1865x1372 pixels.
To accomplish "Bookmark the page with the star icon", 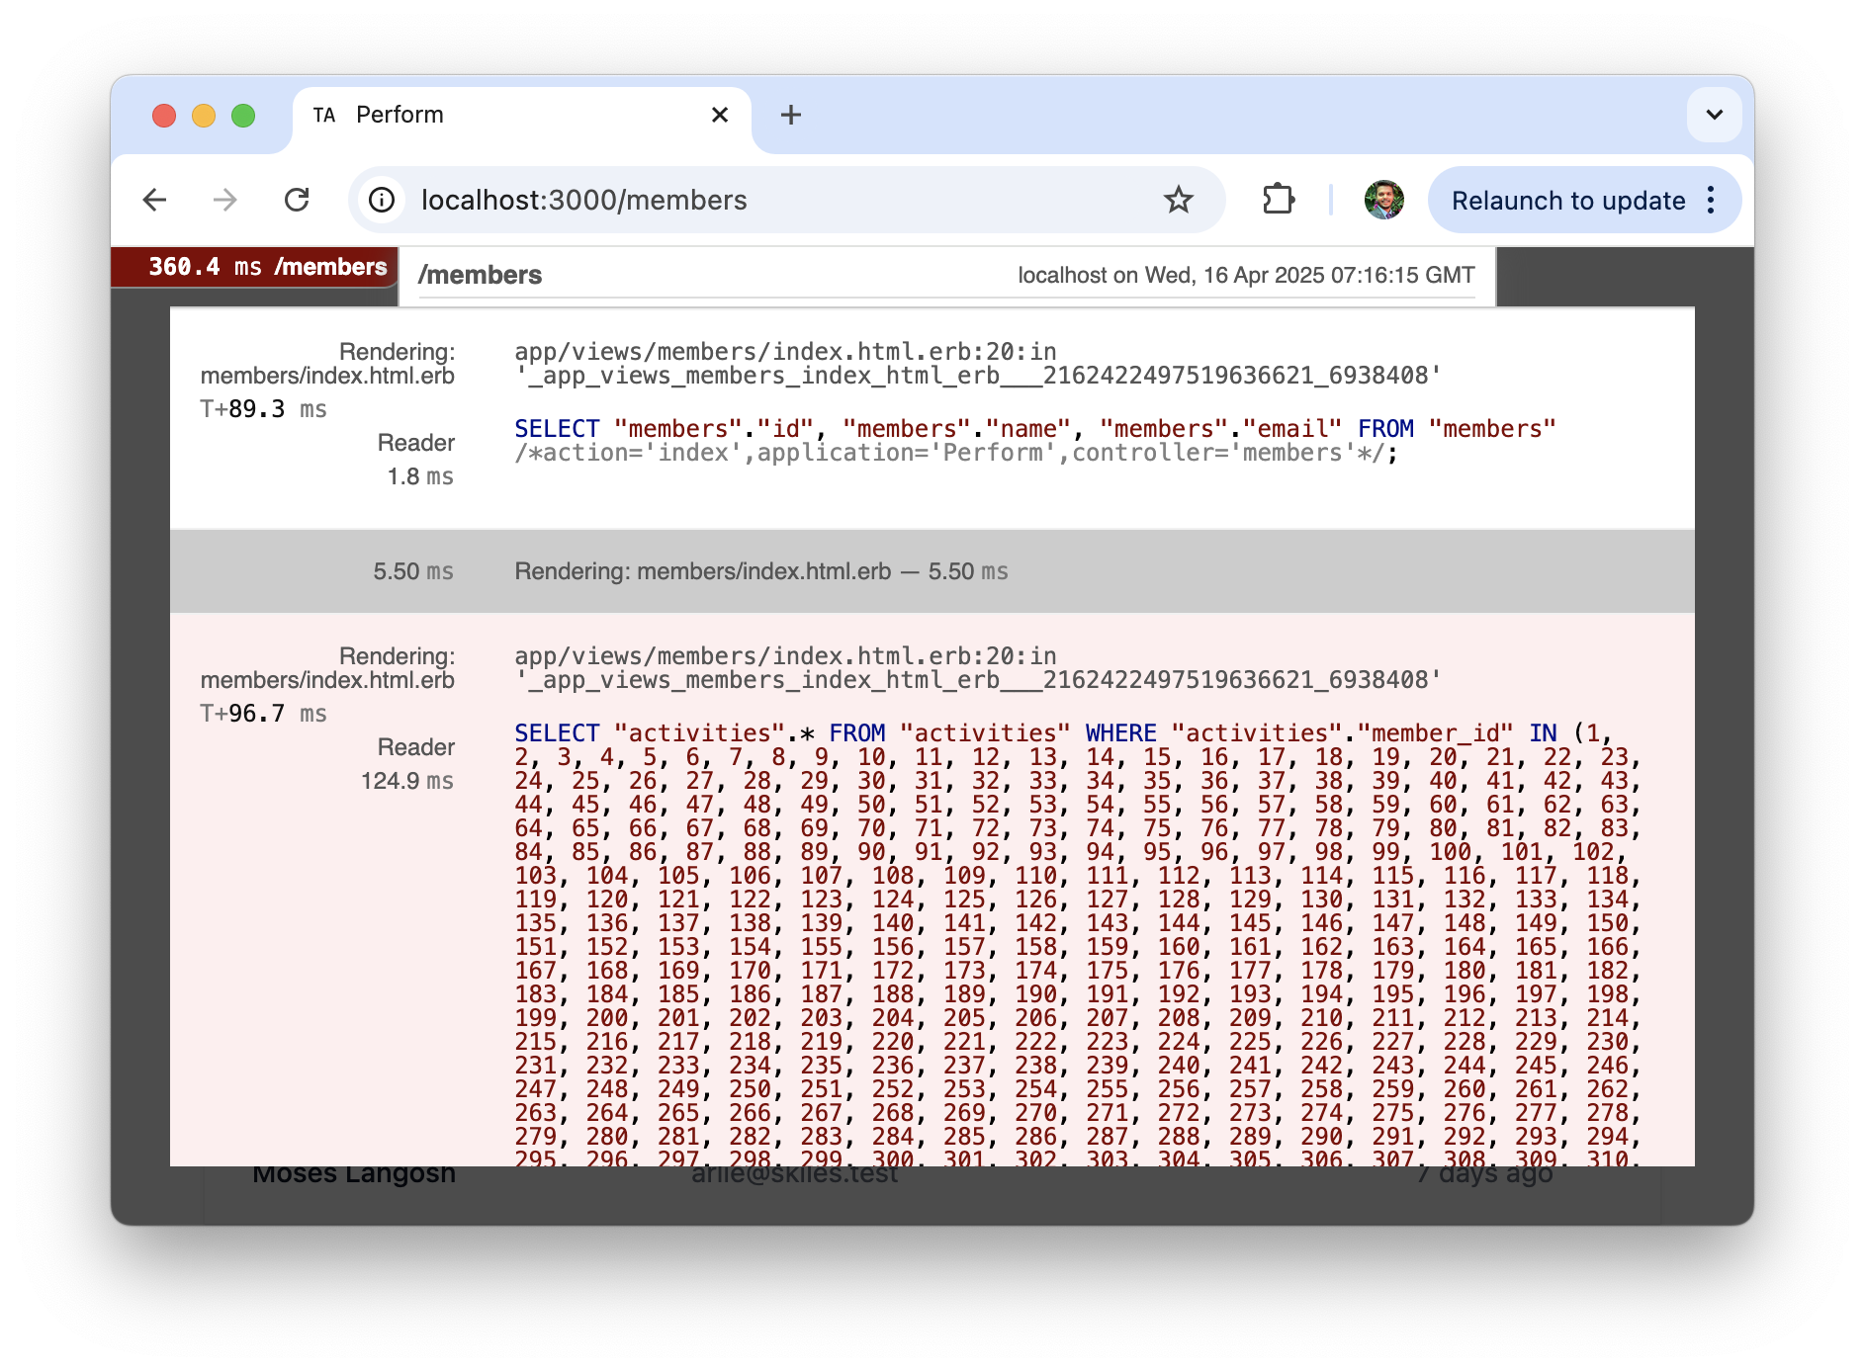I will coord(1178,200).
